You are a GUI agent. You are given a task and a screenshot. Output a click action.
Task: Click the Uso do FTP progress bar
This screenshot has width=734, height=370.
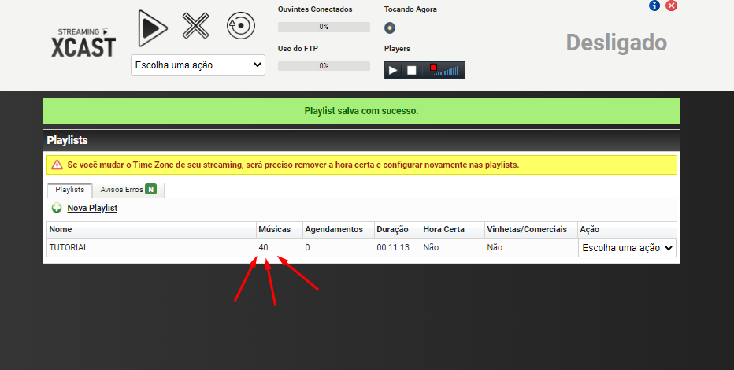[x=324, y=66]
